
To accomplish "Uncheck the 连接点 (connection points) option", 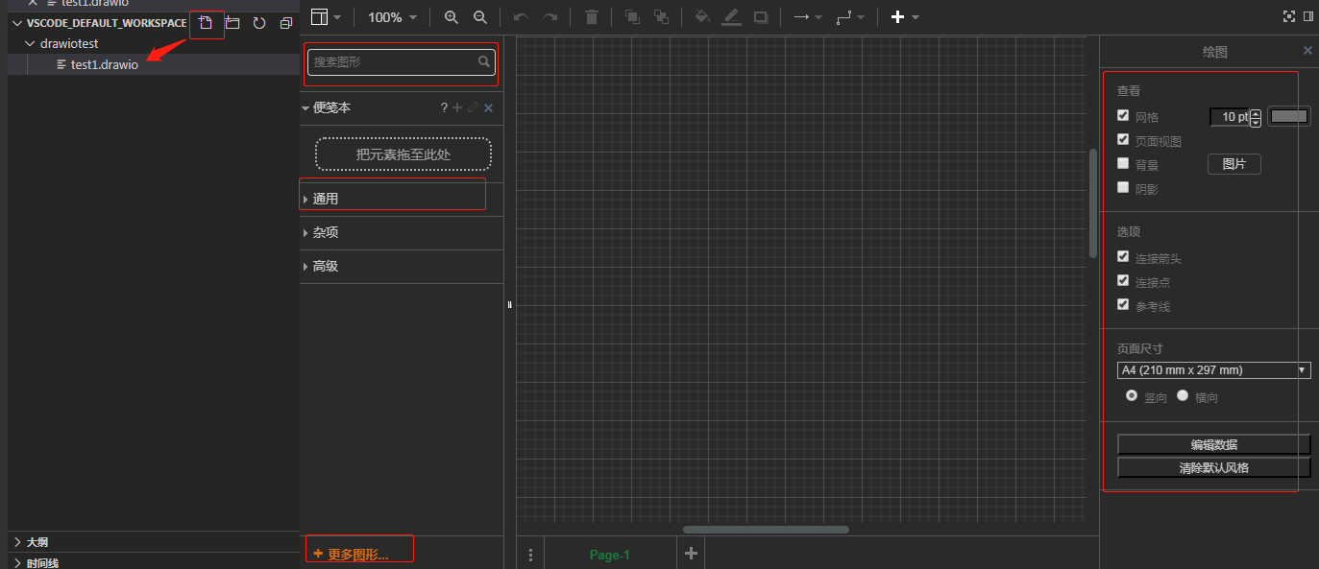I will click(x=1123, y=281).
